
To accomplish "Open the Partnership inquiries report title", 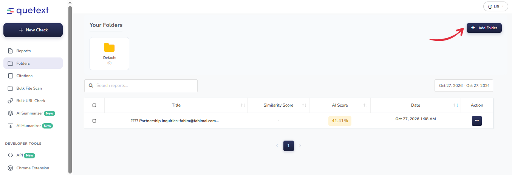I will [x=175, y=121].
